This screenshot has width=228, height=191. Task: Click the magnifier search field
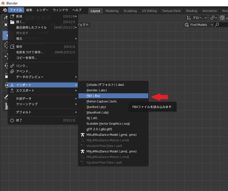tap(221, 25)
